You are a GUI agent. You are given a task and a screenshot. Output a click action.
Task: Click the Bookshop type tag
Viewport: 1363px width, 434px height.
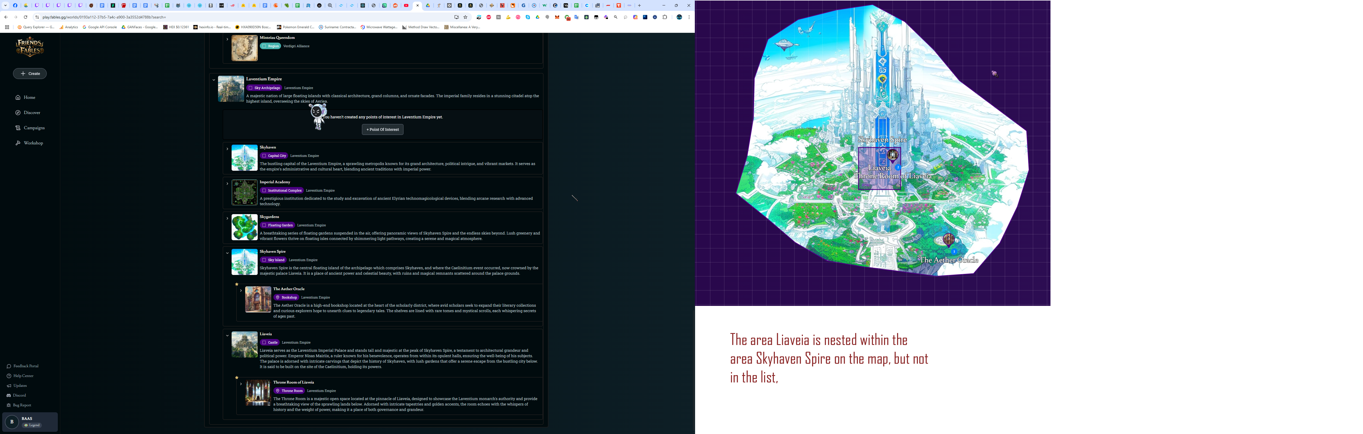pyautogui.click(x=286, y=298)
